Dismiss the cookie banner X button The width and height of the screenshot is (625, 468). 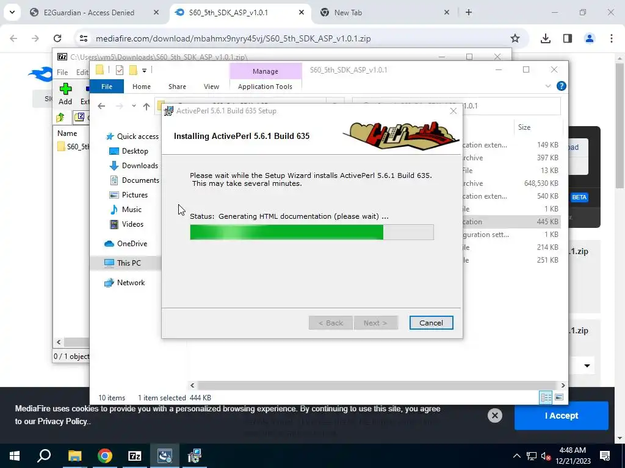[x=494, y=416]
